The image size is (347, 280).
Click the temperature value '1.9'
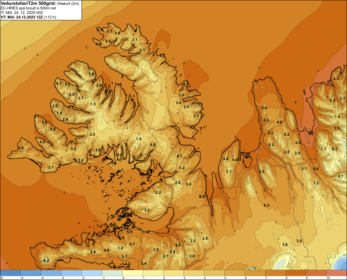tap(59, 113)
